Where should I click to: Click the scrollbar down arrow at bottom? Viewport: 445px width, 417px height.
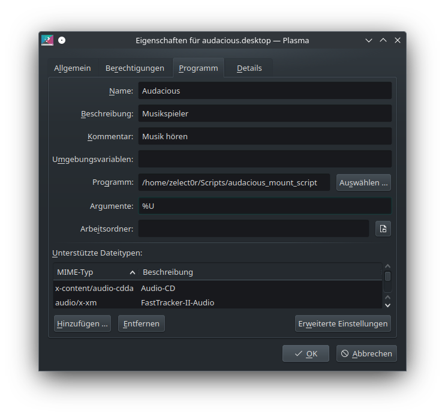tap(387, 305)
